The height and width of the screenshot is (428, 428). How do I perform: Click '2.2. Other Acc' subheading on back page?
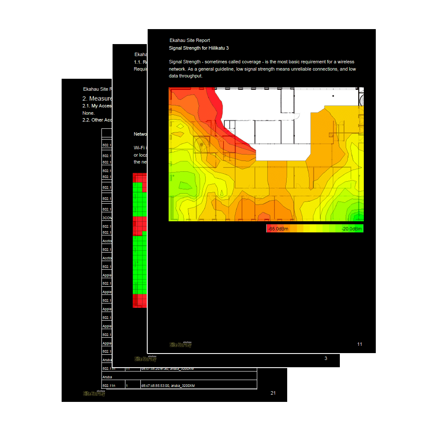(x=97, y=120)
